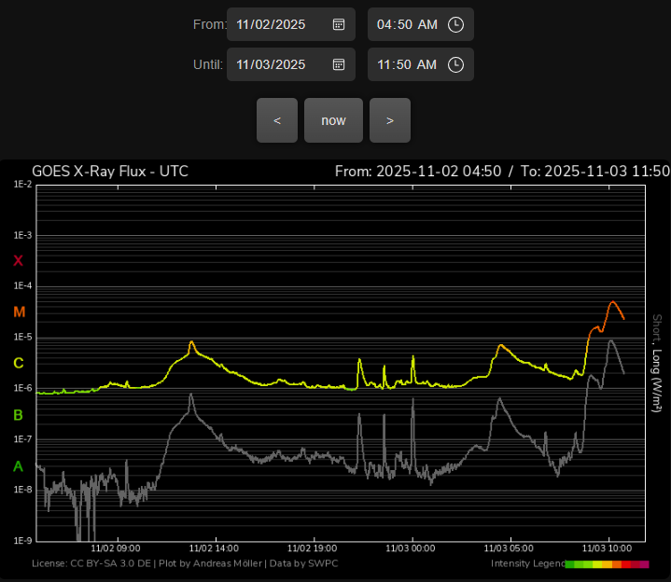Click the Short series label on the right axis
Screen dimensions: 671x582
click(x=657, y=325)
